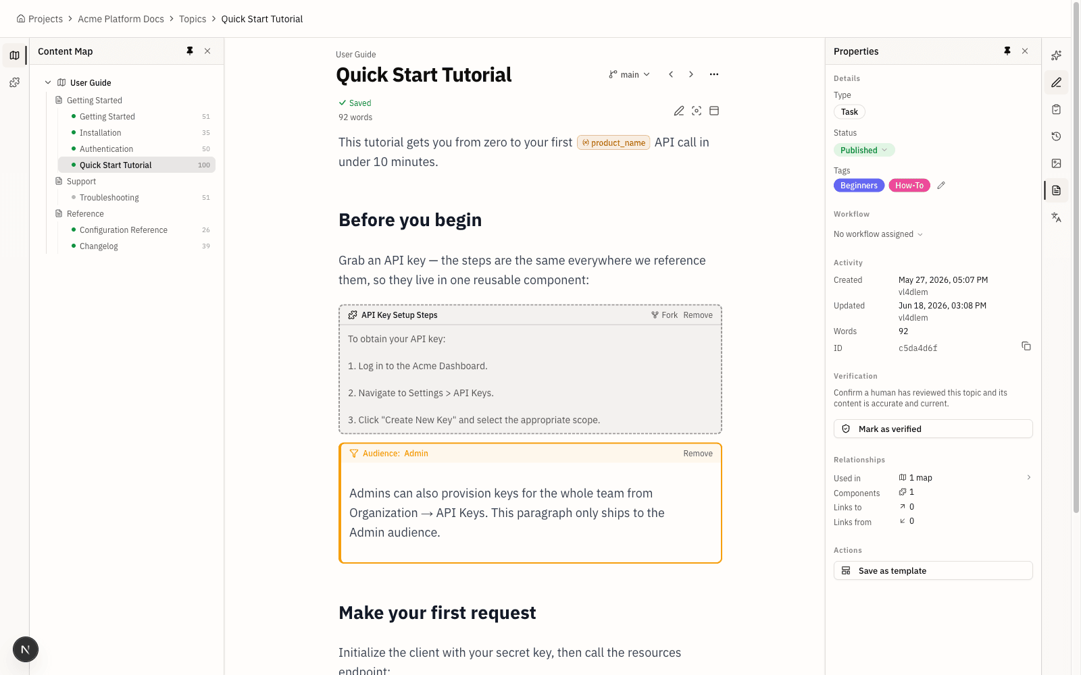Pin the Content Map panel
This screenshot has height=675, width=1081.
[x=190, y=51]
